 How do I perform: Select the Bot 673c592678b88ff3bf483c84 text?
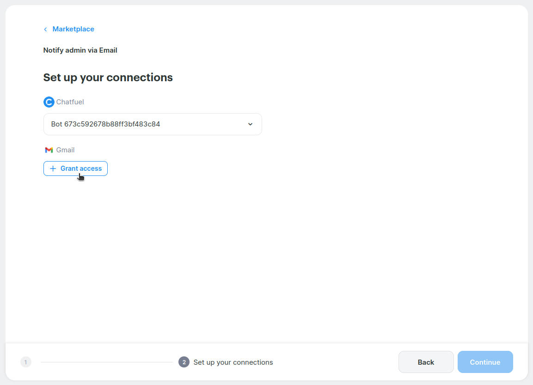click(x=105, y=124)
